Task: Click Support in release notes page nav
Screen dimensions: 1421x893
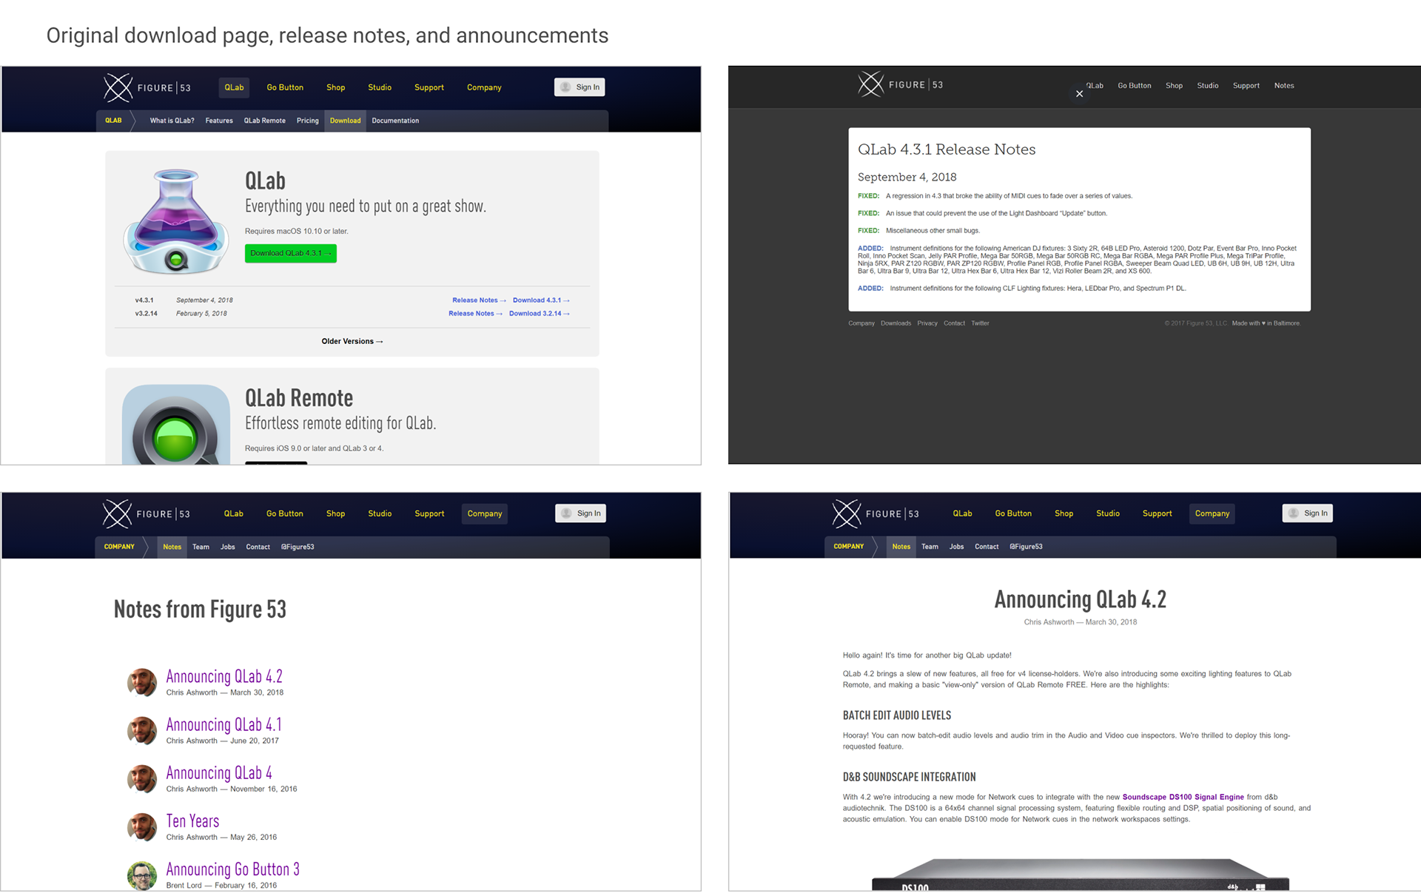Action: coord(1246,86)
